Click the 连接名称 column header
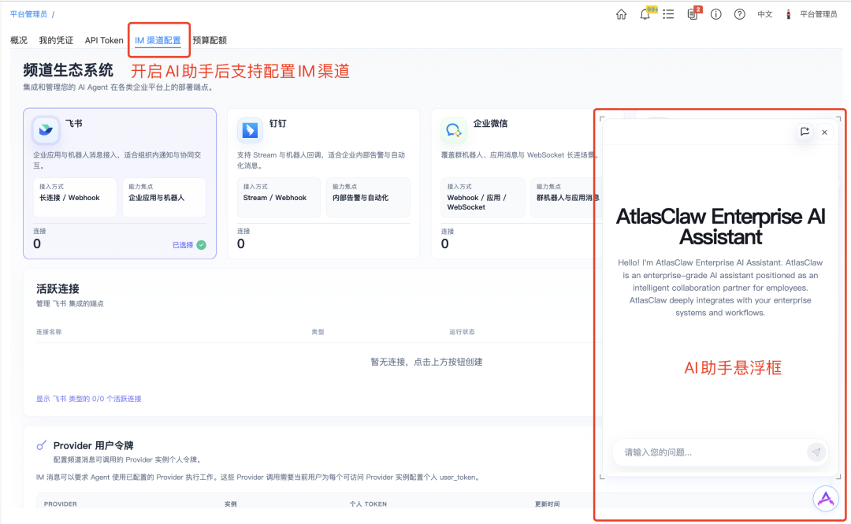This screenshot has height=524, width=851. coord(49,332)
